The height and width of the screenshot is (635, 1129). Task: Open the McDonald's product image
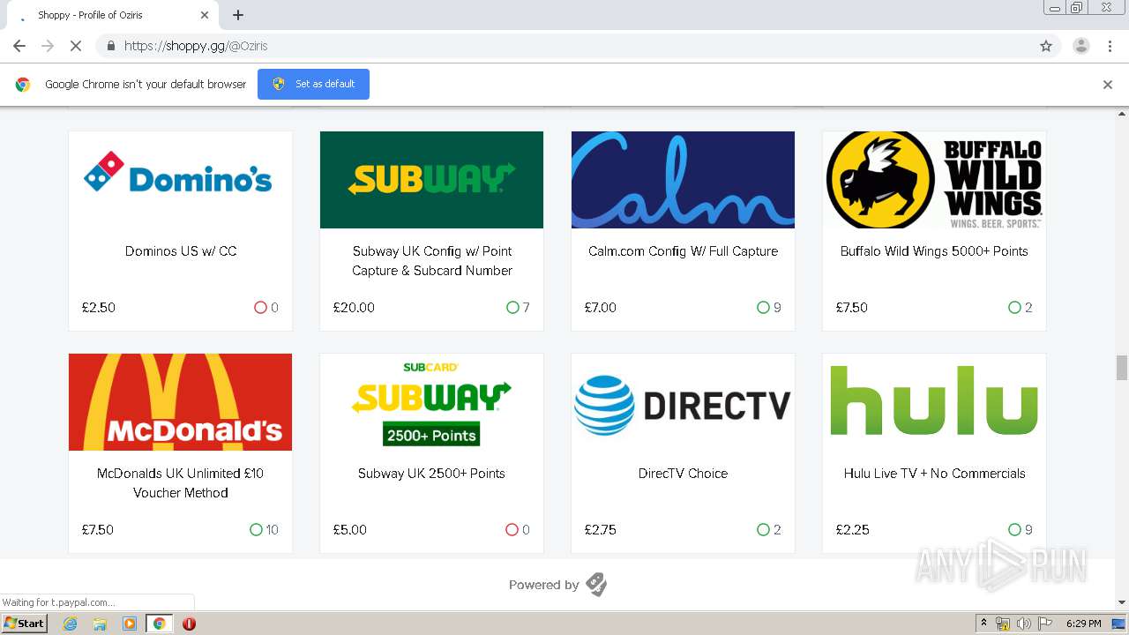[x=180, y=402]
